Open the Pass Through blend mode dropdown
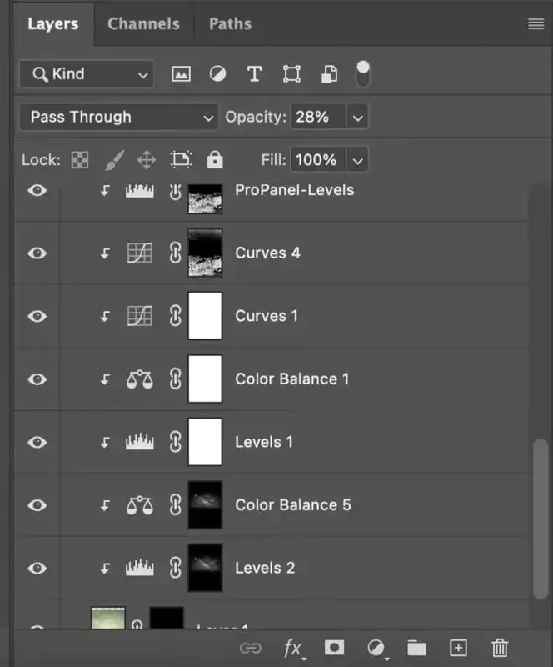This screenshot has width=553, height=667. click(x=119, y=118)
